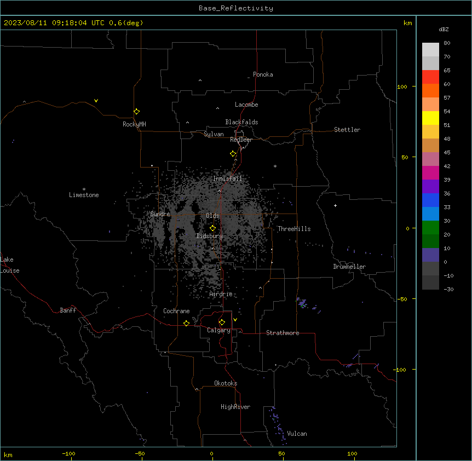Click the echo cluster west of Vulcan
This screenshot has width=472, height=461.
pyautogui.click(x=278, y=425)
